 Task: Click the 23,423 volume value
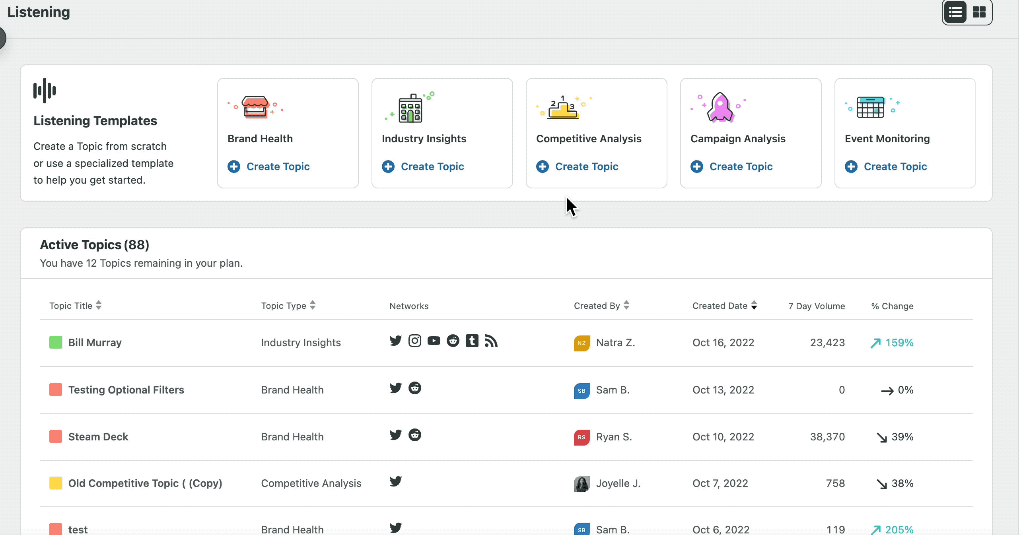tap(827, 343)
